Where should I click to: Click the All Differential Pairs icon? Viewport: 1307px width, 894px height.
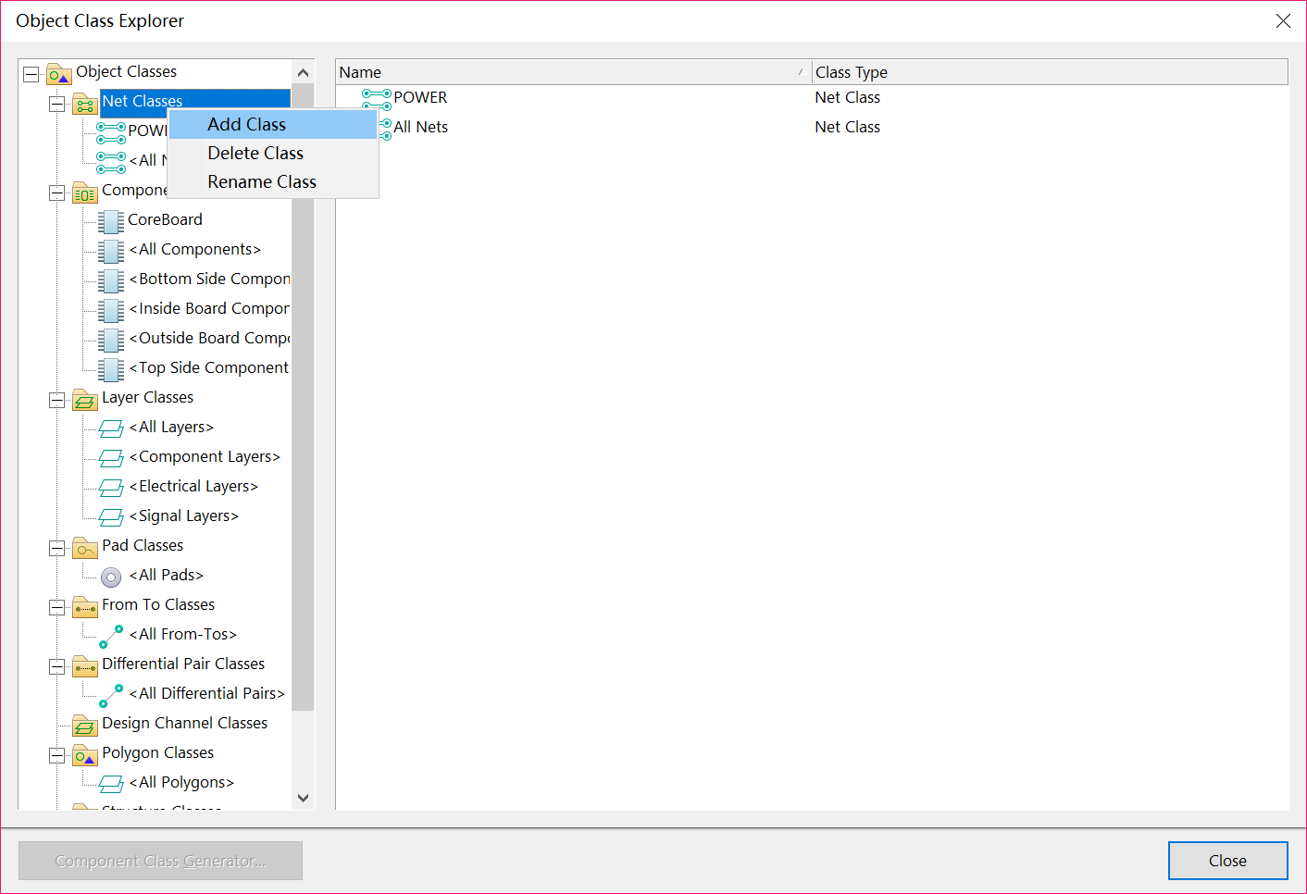tap(111, 695)
